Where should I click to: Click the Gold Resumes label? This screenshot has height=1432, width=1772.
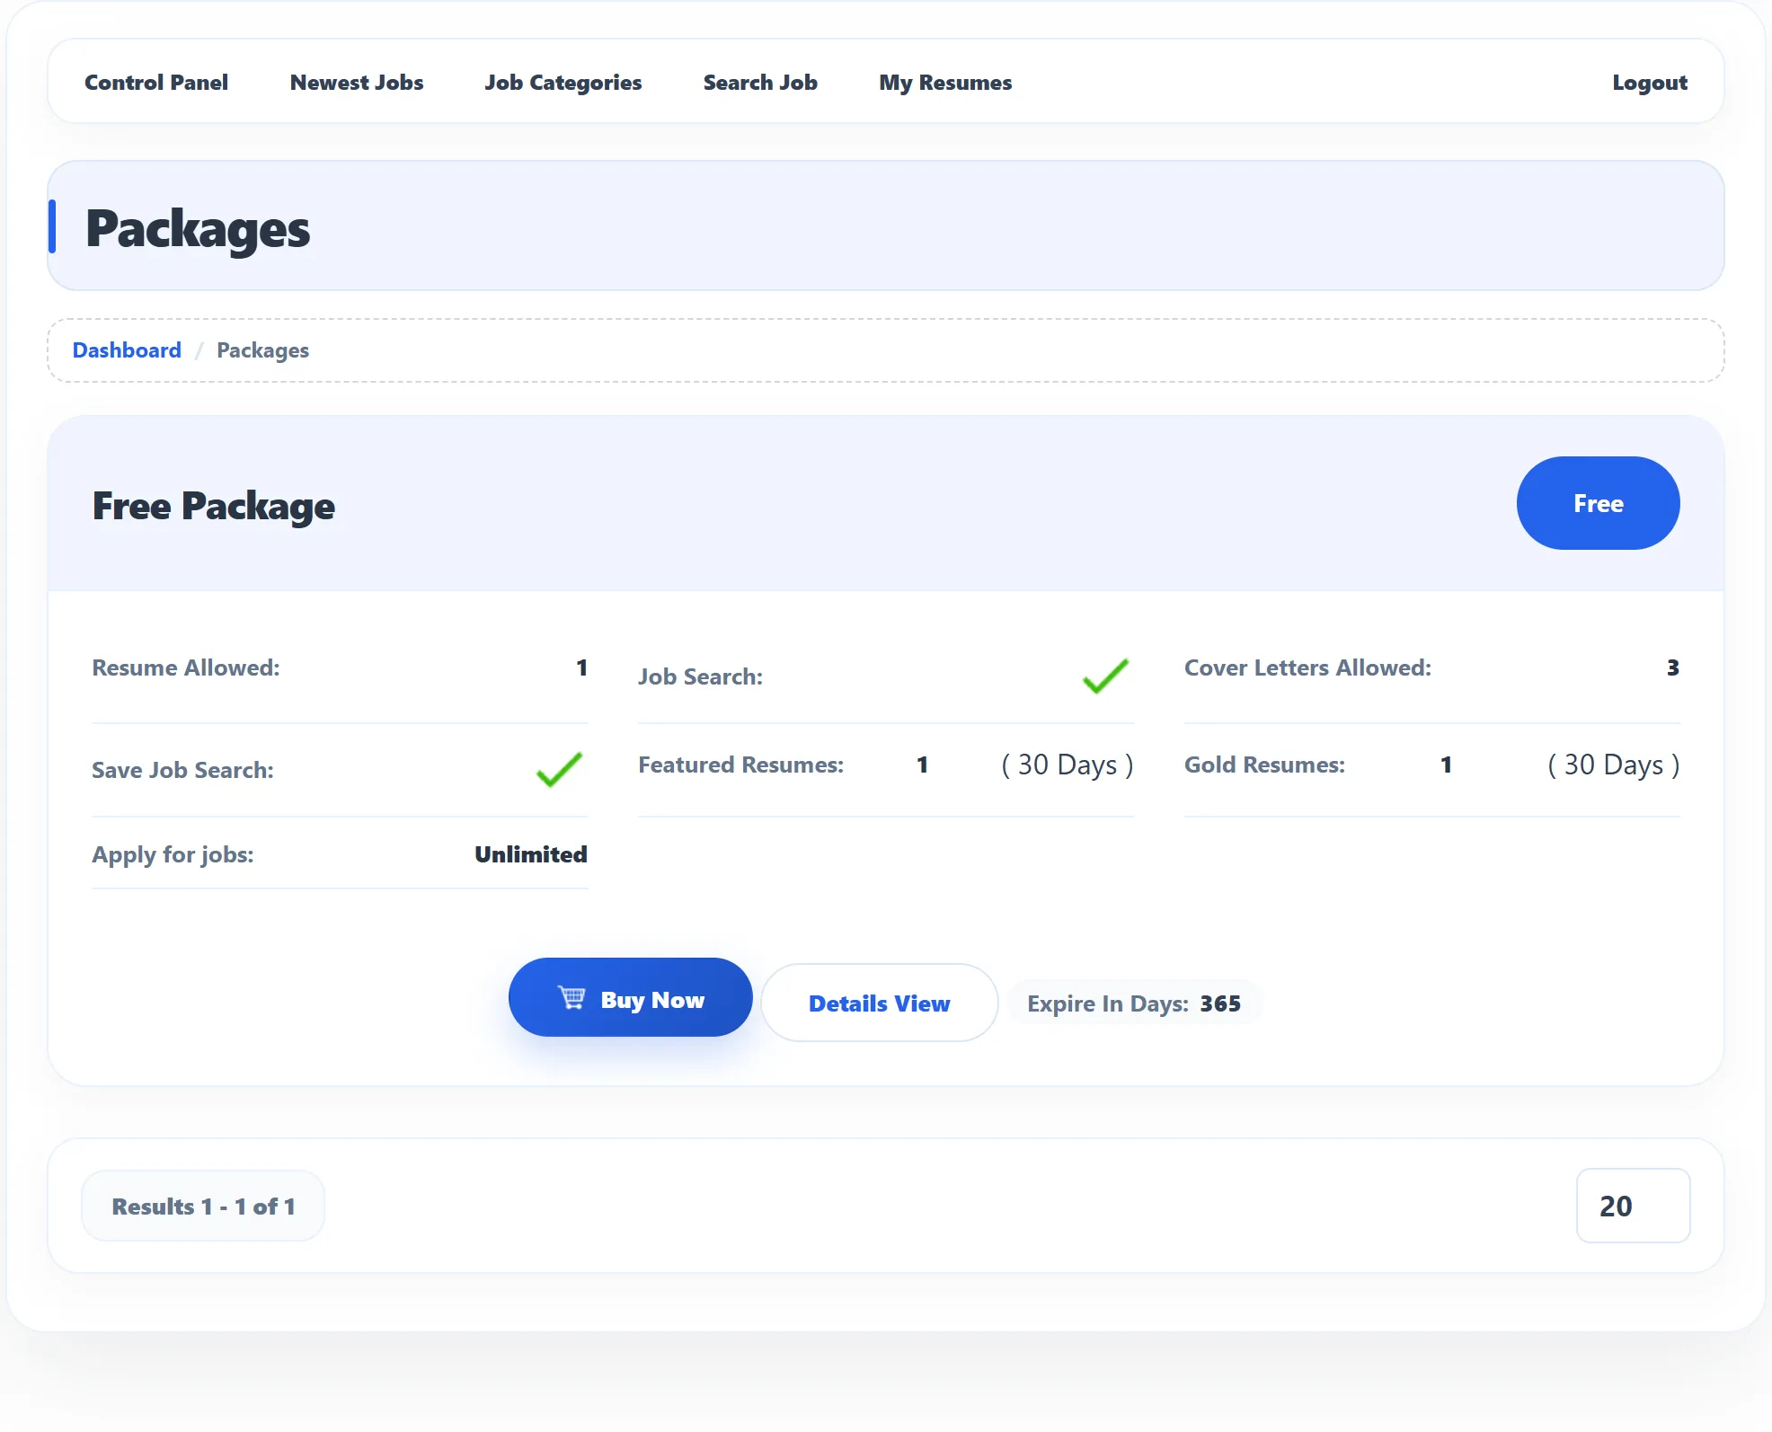click(x=1264, y=765)
